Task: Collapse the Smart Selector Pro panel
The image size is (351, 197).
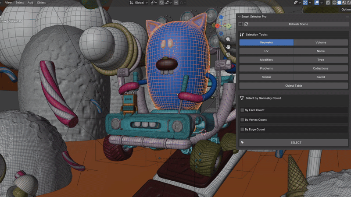Action: click(239, 17)
